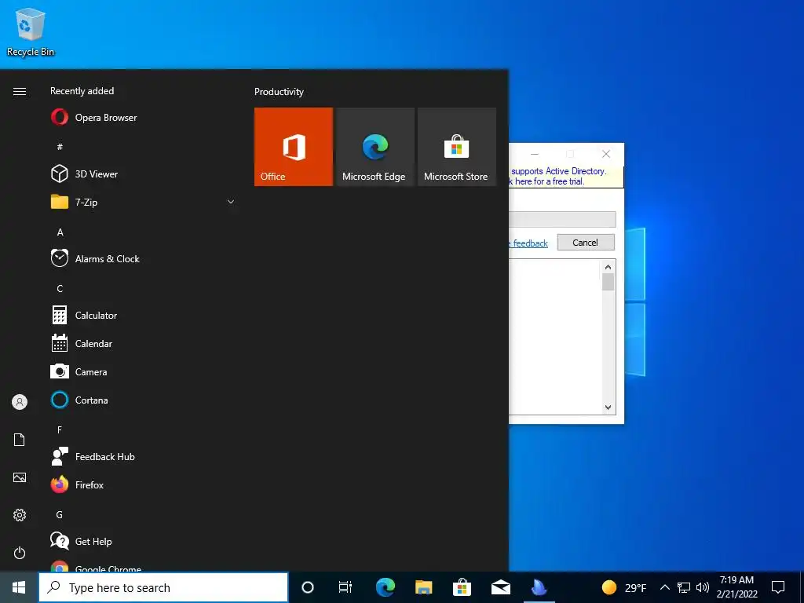Viewport: 804px width, 603px height.
Task: Click the progress bar in the dialog
Action: point(562,219)
